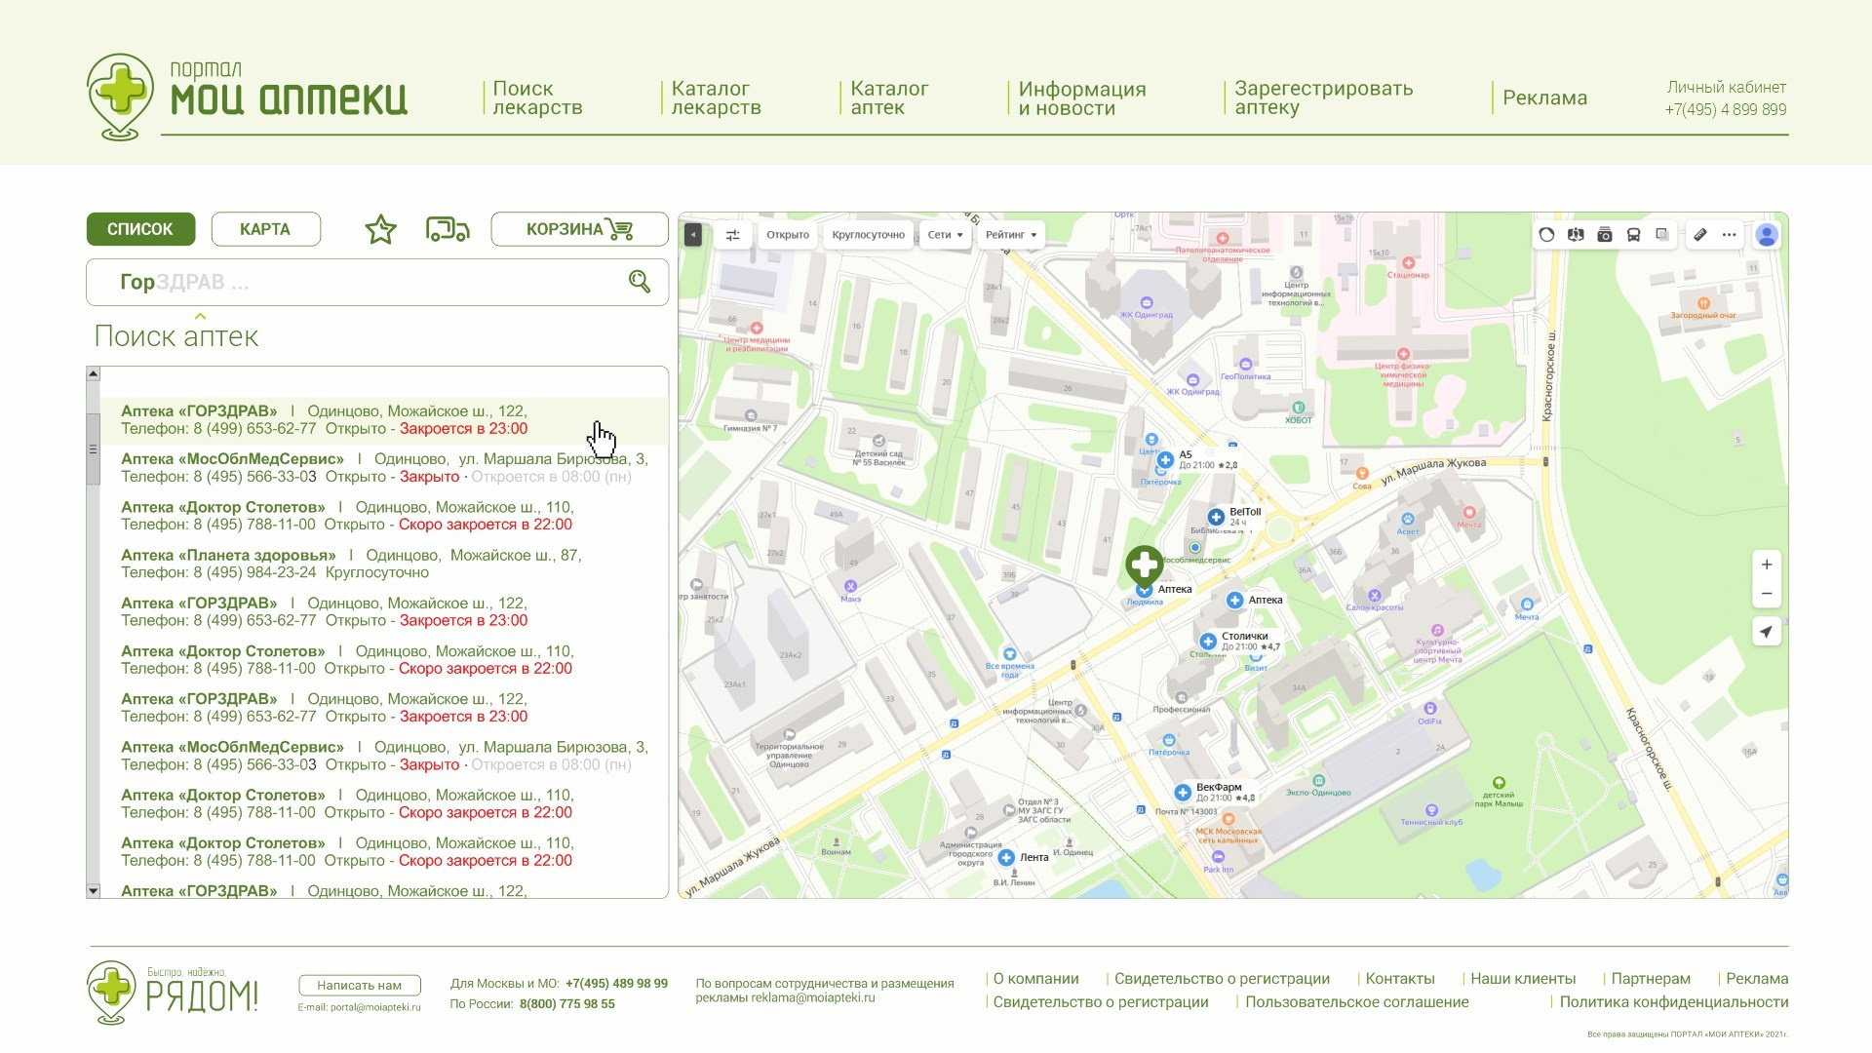Click the green pharmacy cross map marker
This screenshot has width=1872, height=1053.
coord(1145,565)
